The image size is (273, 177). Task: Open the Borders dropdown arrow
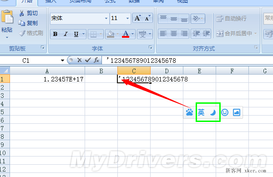[101, 34]
